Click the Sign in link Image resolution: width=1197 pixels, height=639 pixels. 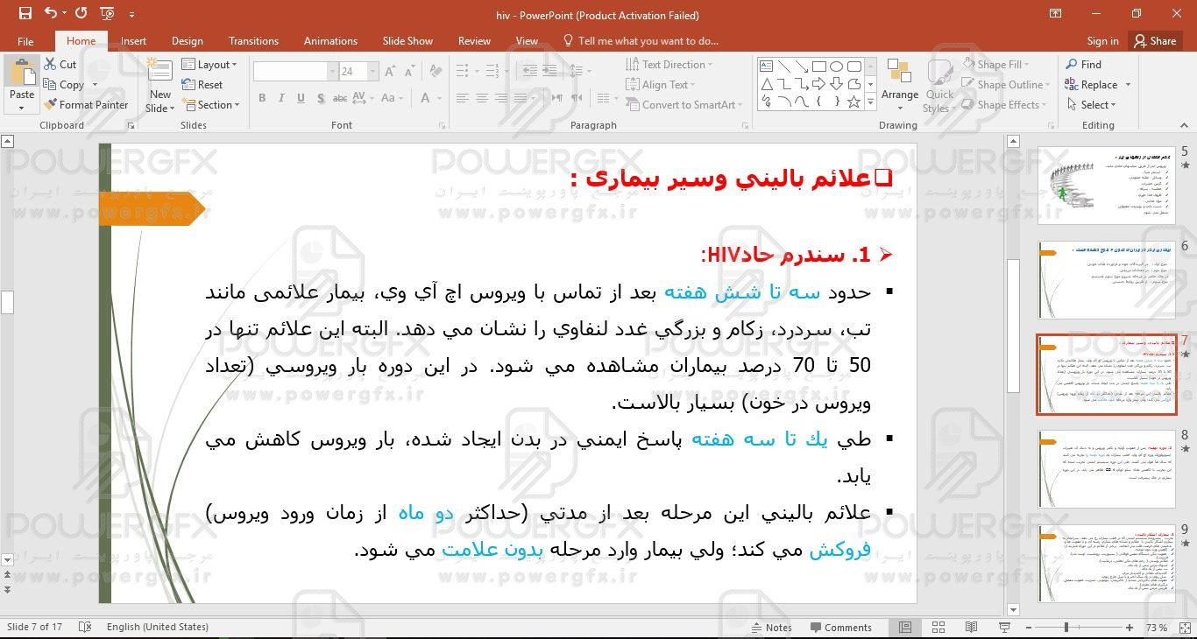(1102, 41)
